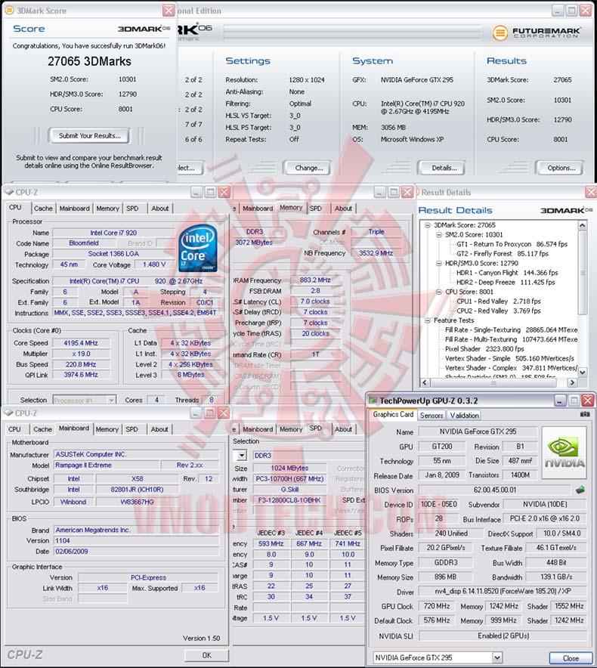The height and width of the screenshot is (668, 597).
Task: Collapse the CPU Score: 8001 tree node
Action: (439, 292)
